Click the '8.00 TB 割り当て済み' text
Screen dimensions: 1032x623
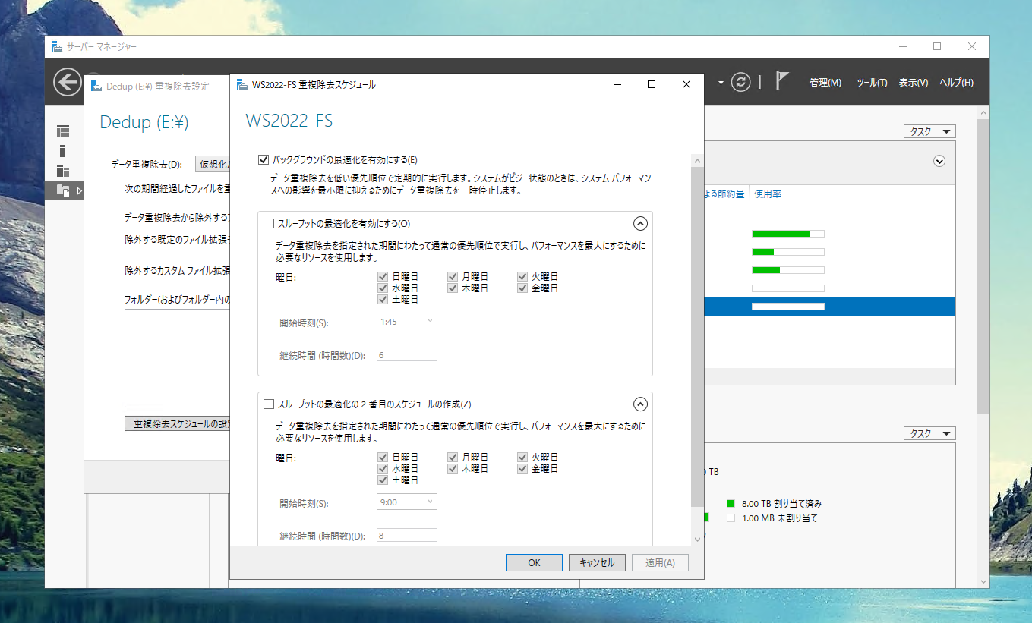click(x=782, y=503)
